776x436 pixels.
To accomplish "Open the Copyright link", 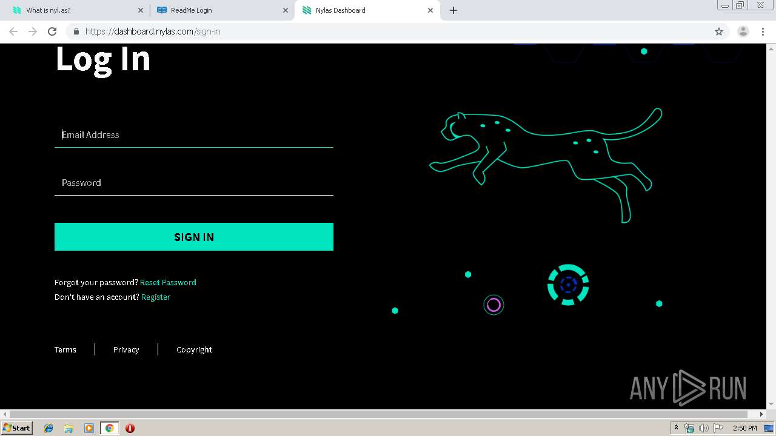I will point(194,349).
